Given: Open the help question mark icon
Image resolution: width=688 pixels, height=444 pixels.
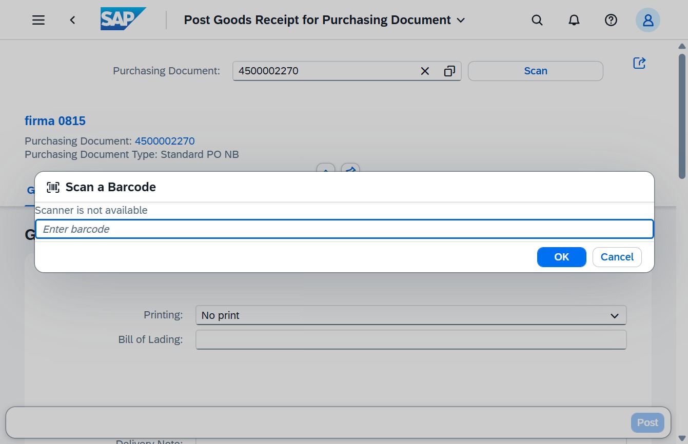Looking at the screenshot, I should [611, 20].
